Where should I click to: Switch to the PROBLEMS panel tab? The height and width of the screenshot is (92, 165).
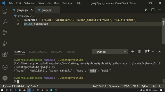57,52
